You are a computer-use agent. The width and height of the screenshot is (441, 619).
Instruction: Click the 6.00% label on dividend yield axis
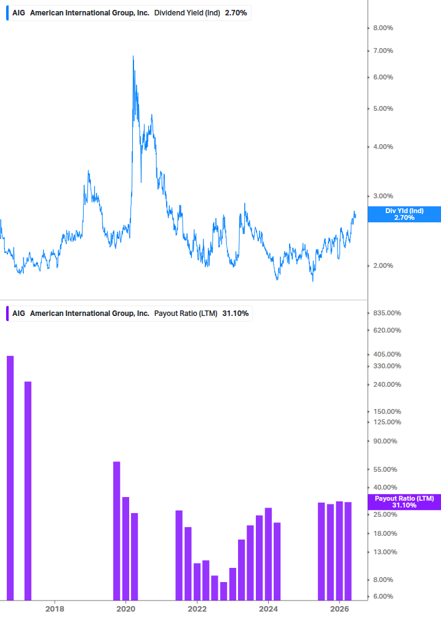click(x=383, y=78)
